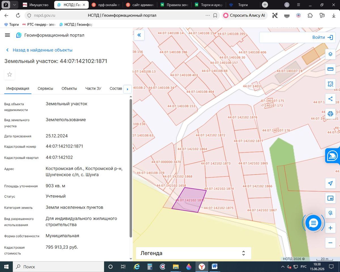
Task: Locate my position on the map
Action: pos(330,183)
